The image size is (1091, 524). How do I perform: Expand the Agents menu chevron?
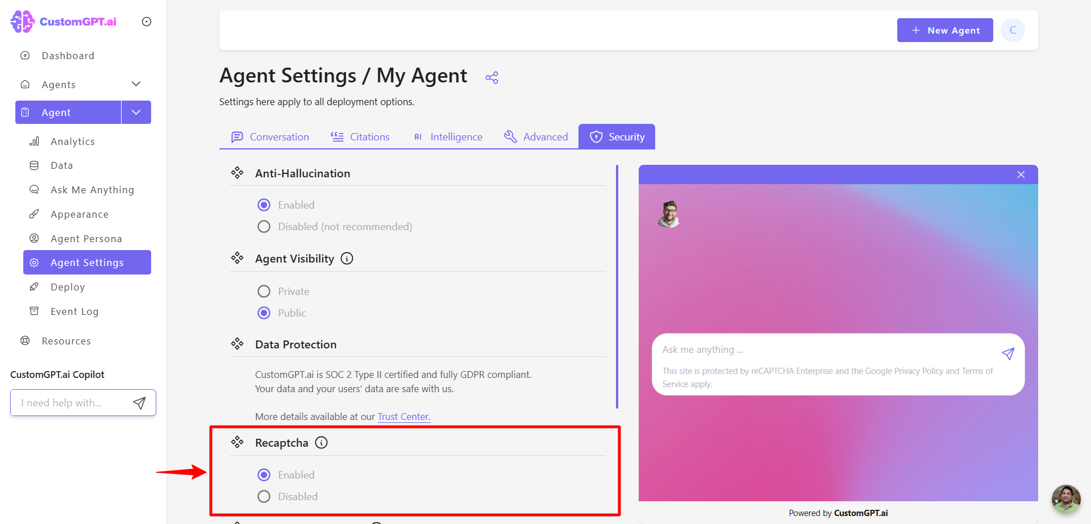point(136,84)
